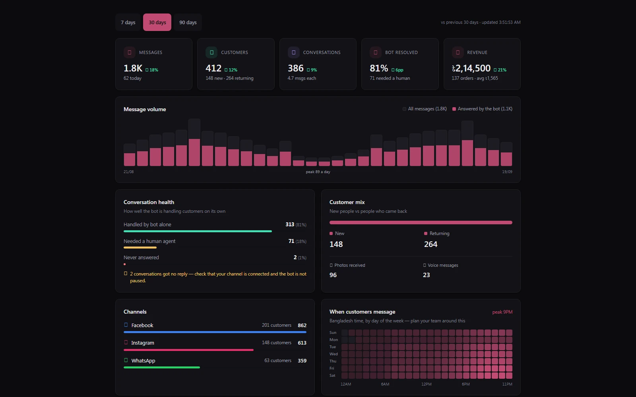The height and width of the screenshot is (397, 636).
Task: Click the Revenue card icon
Action: 458,52
